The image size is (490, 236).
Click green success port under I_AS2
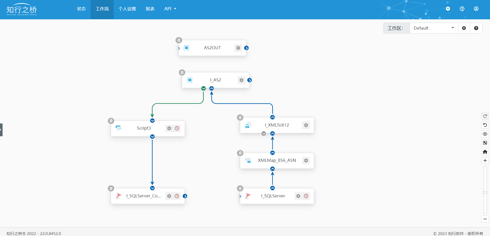click(x=204, y=88)
